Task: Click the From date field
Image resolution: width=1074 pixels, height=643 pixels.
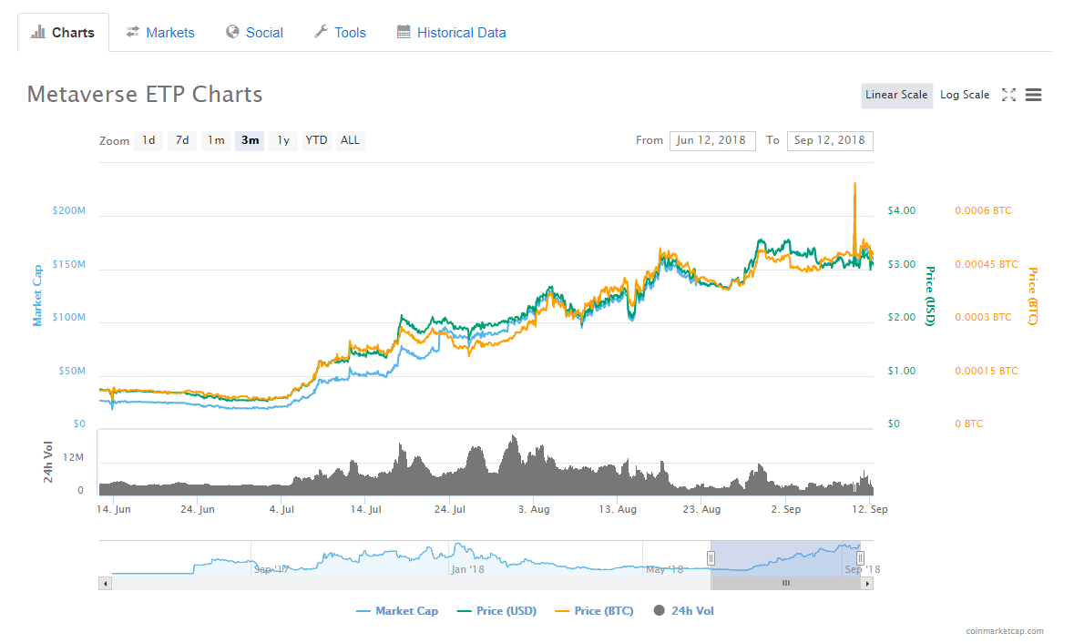Action: (x=712, y=140)
